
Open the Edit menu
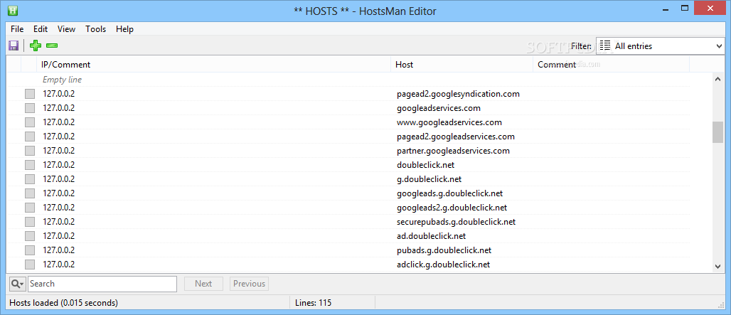pyautogui.click(x=41, y=29)
